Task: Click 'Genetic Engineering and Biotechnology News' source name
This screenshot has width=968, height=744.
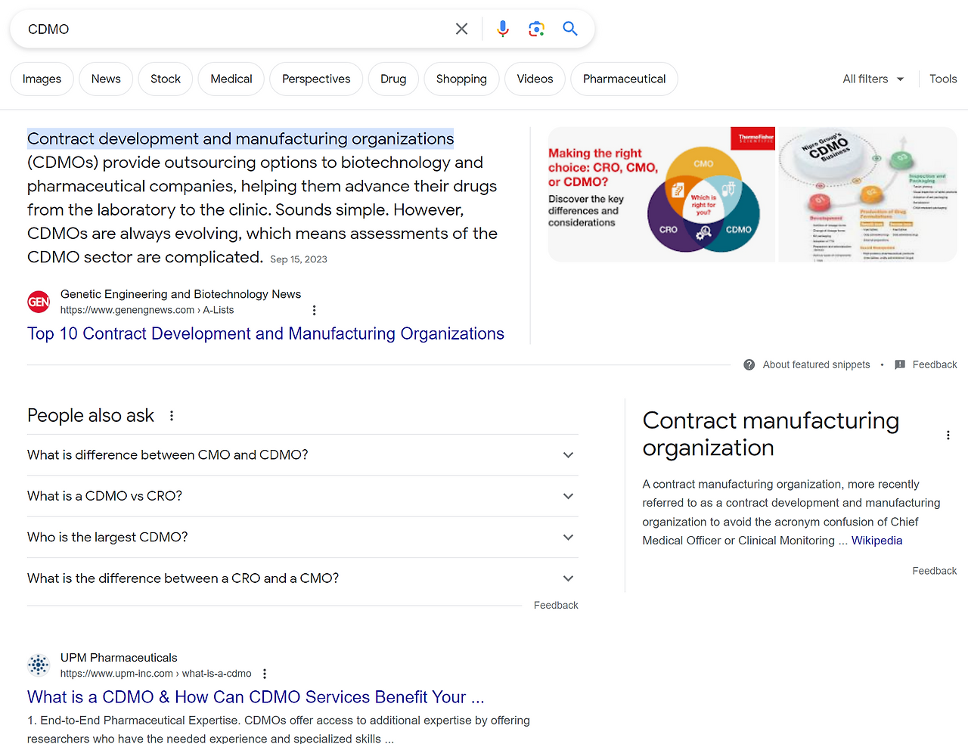Action: (x=181, y=294)
